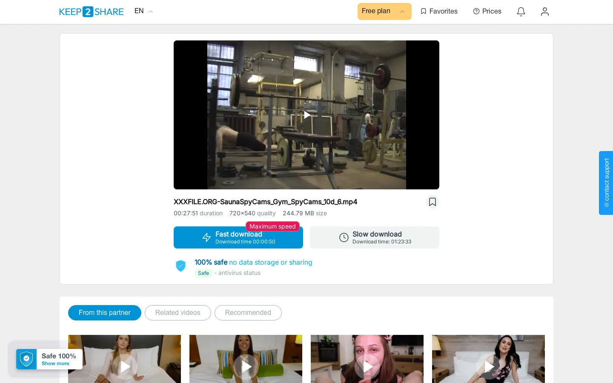Image resolution: width=613 pixels, height=383 pixels.
Task: Play the main video preview
Action: 306,115
